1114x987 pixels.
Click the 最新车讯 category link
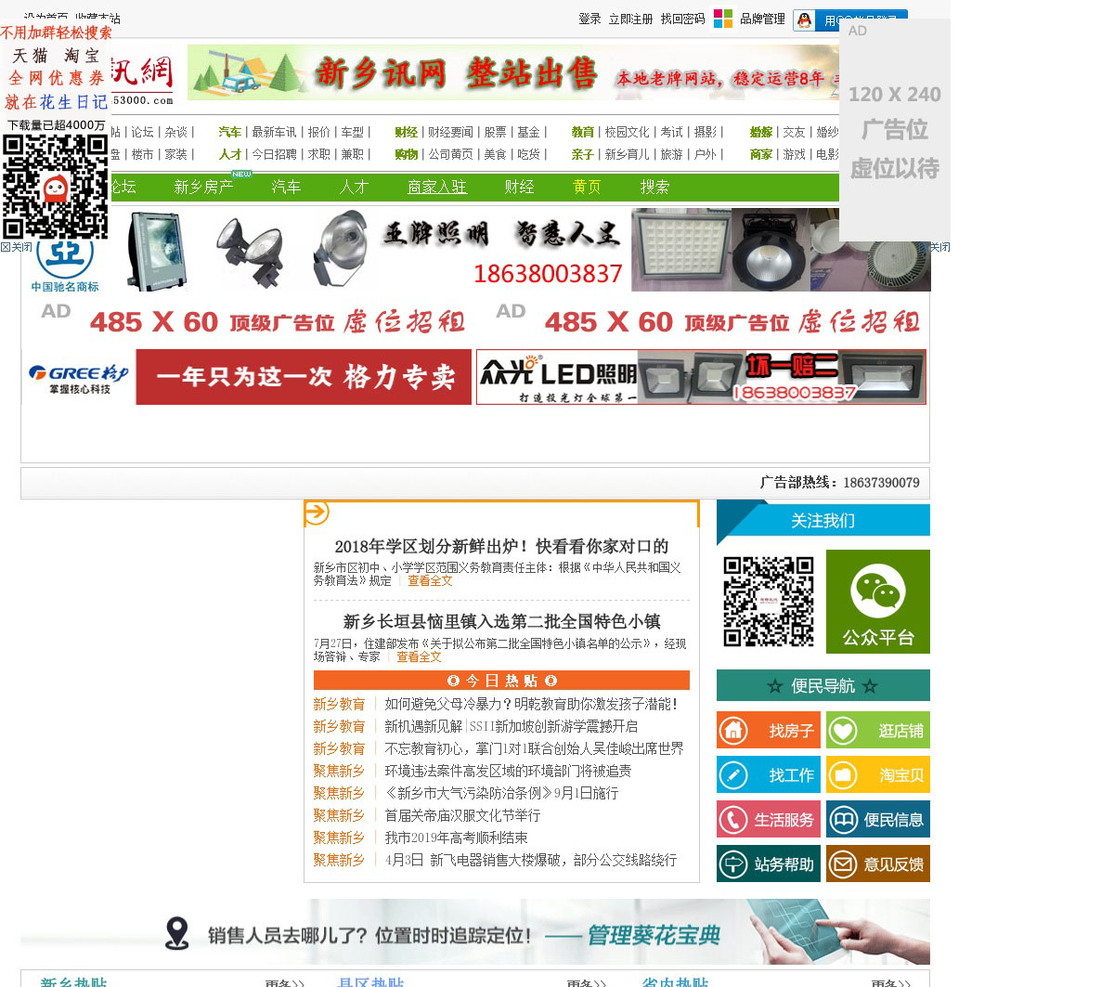[x=274, y=132]
